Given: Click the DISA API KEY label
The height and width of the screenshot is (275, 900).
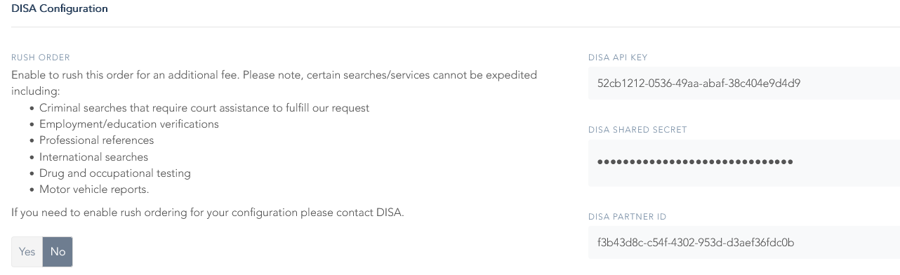Looking at the screenshot, I should point(622,58).
